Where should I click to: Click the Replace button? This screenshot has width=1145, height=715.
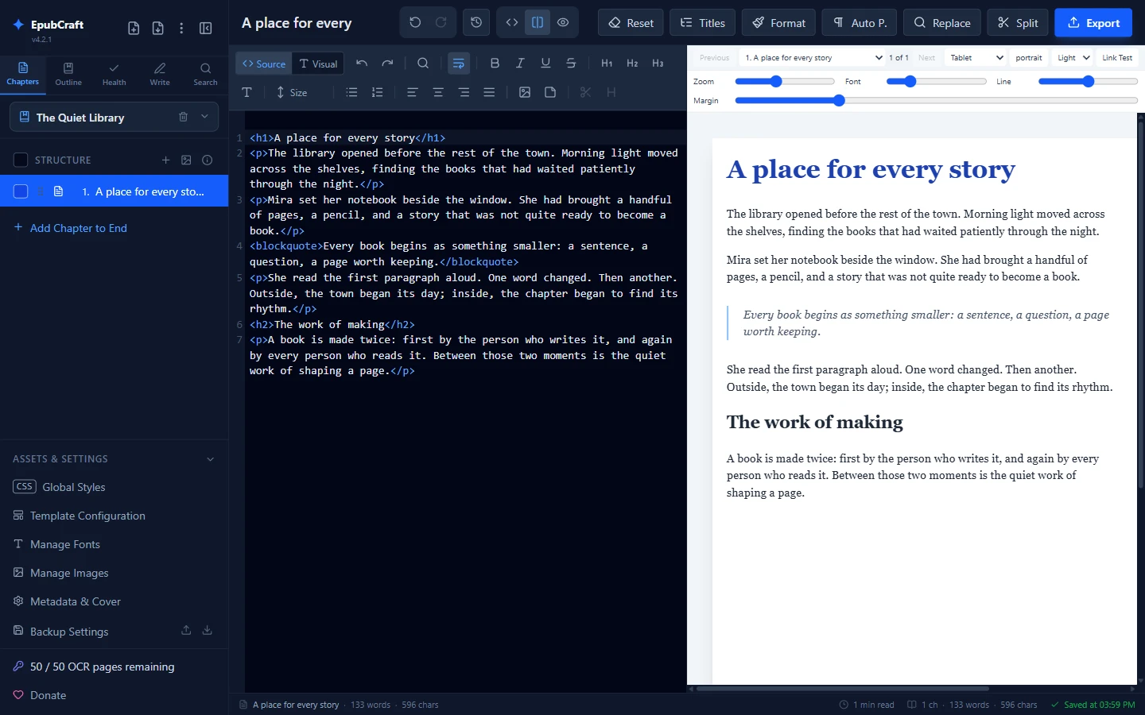point(941,23)
